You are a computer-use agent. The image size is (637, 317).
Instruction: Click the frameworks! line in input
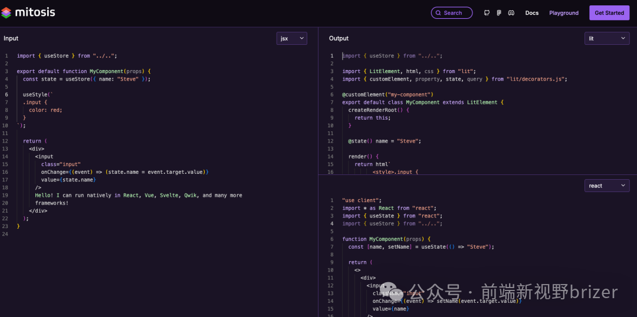pyautogui.click(x=51, y=203)
